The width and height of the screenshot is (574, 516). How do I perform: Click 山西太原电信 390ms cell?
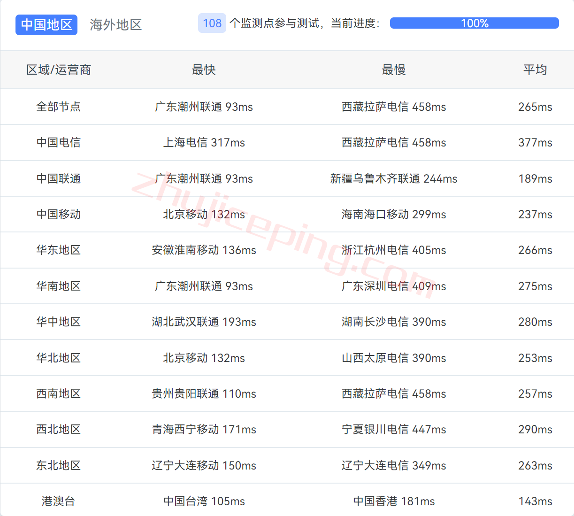click(x=394, y=358)
